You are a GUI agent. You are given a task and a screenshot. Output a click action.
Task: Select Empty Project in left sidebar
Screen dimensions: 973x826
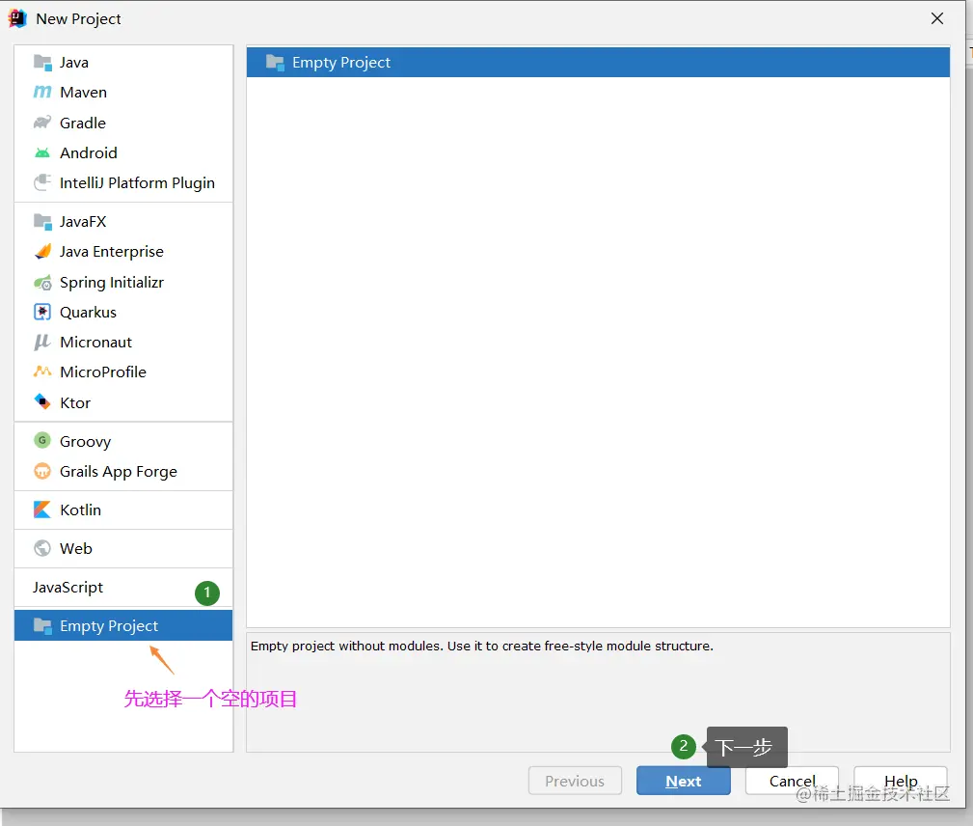click(123, 625)
